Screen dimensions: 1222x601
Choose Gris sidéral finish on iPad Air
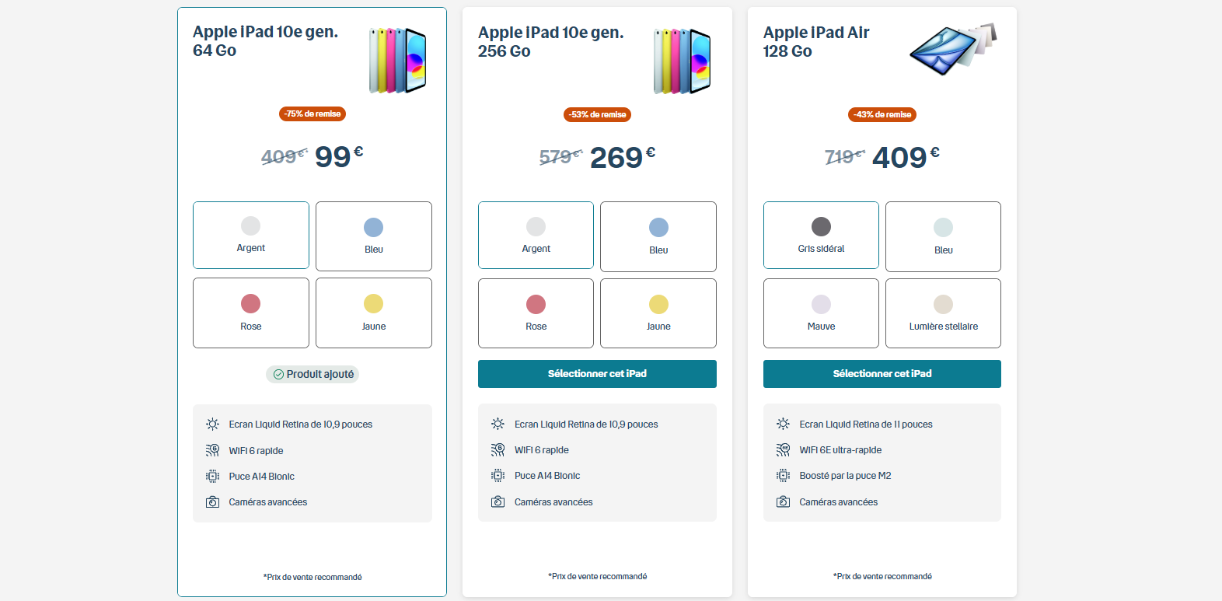(821, 236)
